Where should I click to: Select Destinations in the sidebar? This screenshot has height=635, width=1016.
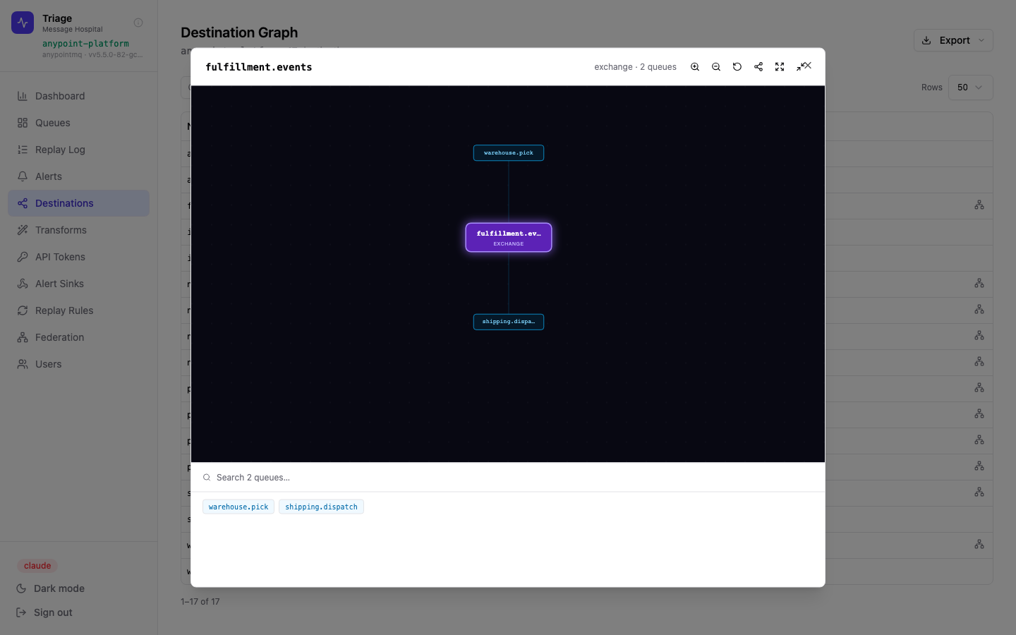pyautogui.click(x=79, y=203)
